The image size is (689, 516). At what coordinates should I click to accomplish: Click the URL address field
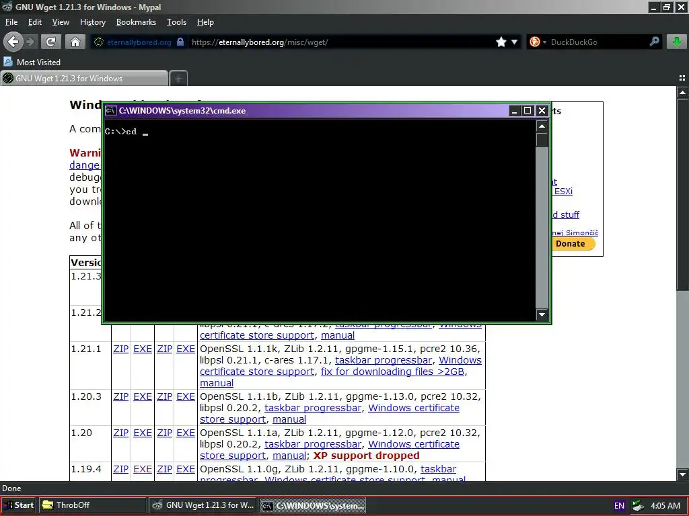(x=341, y=42)
